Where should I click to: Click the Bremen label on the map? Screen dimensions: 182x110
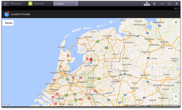[x=164, y=42]
